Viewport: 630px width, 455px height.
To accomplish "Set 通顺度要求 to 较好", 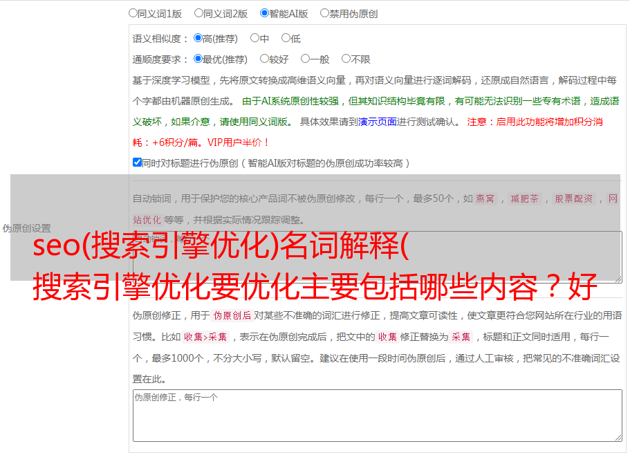I will point(264,59).
